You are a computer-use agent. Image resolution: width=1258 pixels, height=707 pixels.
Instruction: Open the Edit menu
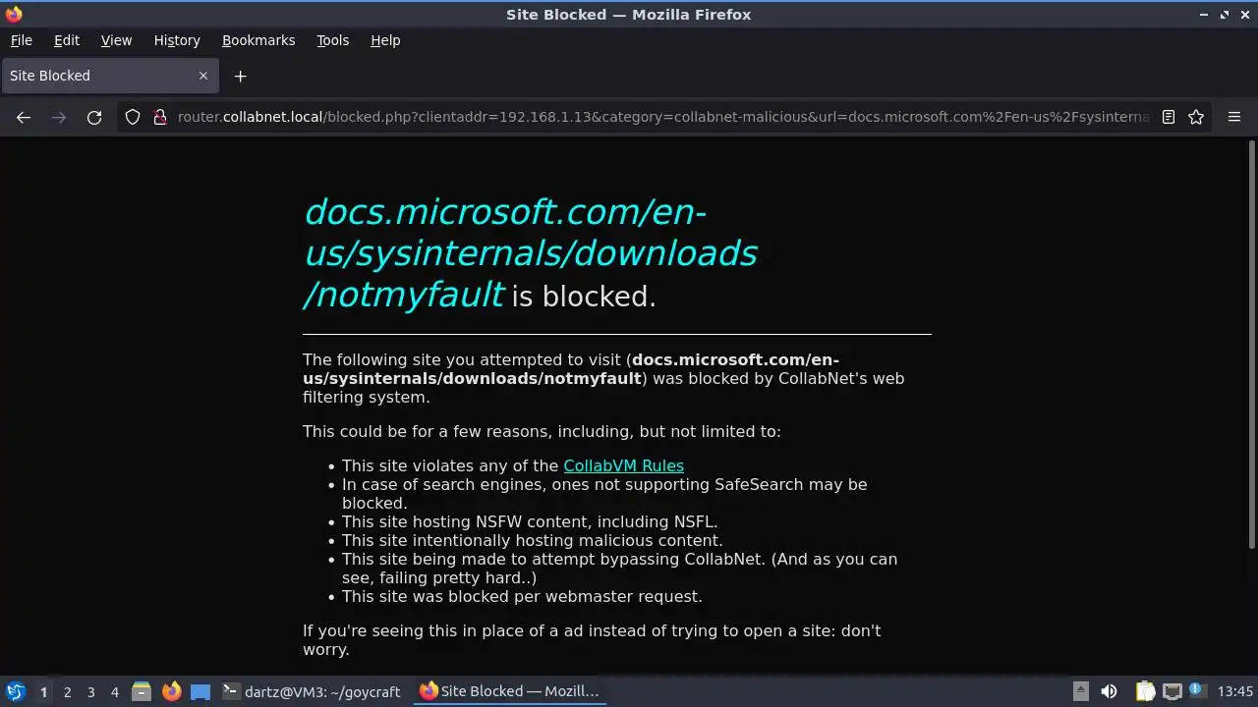point(67,40)
